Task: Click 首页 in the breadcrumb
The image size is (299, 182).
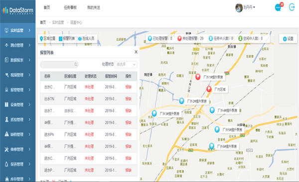Action: point(43,22)
